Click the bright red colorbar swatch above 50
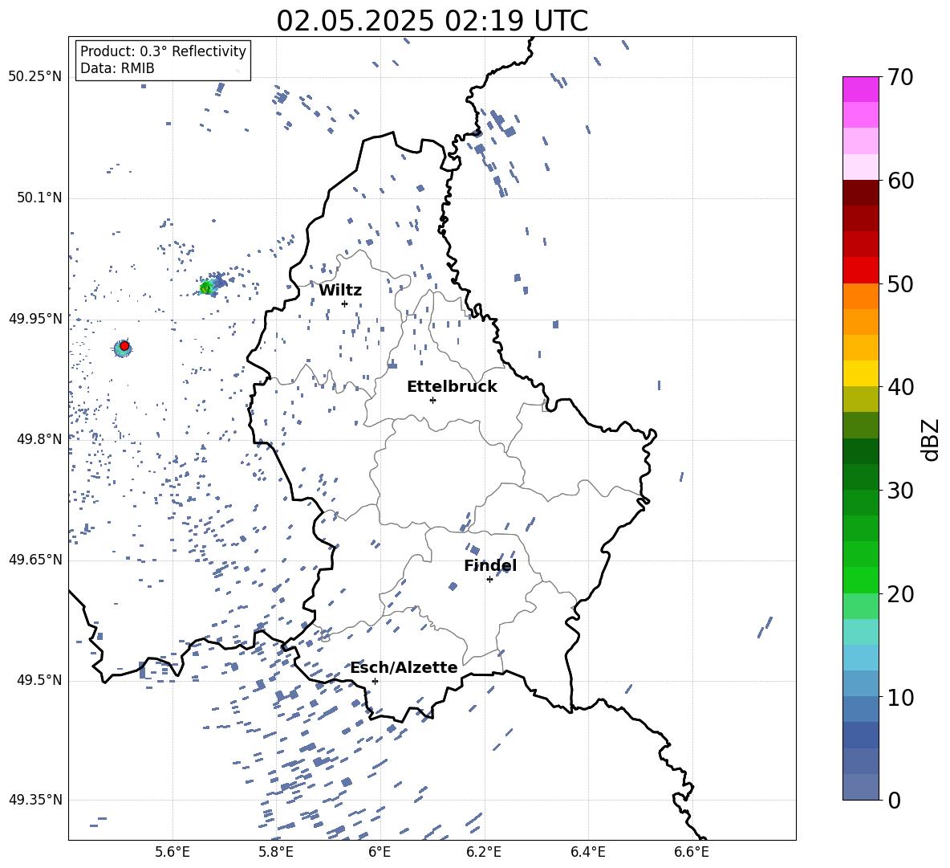 click(860, 271)
